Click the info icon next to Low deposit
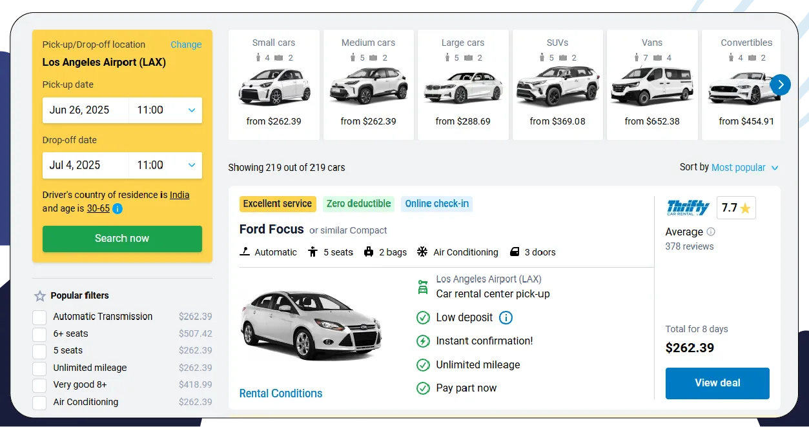Screen dimensions: 809x427 [506, 317]
